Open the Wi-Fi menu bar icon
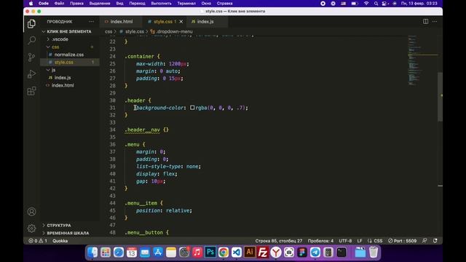Screen dimensions: 466x262 pos(366,4)
